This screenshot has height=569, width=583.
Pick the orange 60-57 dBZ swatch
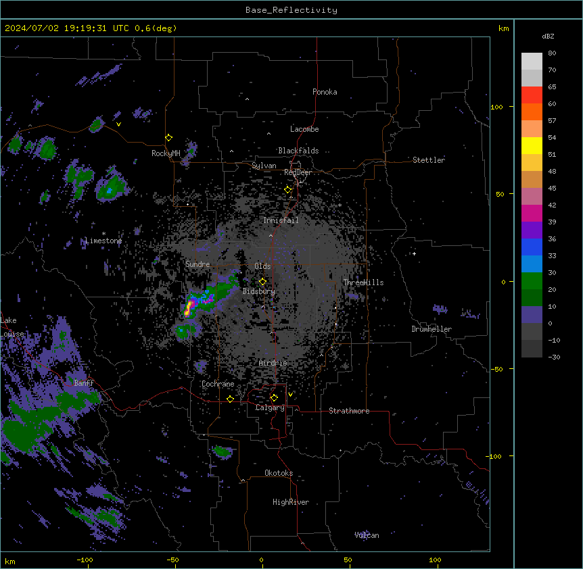pos(532,112)
